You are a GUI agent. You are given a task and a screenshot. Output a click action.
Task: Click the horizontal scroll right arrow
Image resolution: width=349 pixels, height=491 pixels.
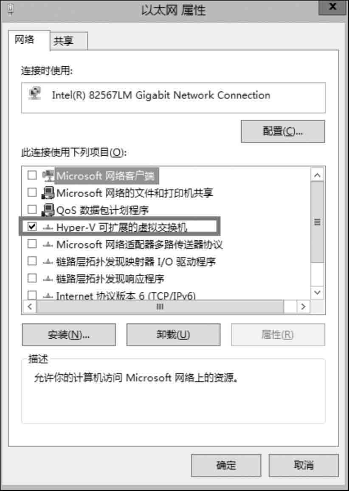coord(303,306)
